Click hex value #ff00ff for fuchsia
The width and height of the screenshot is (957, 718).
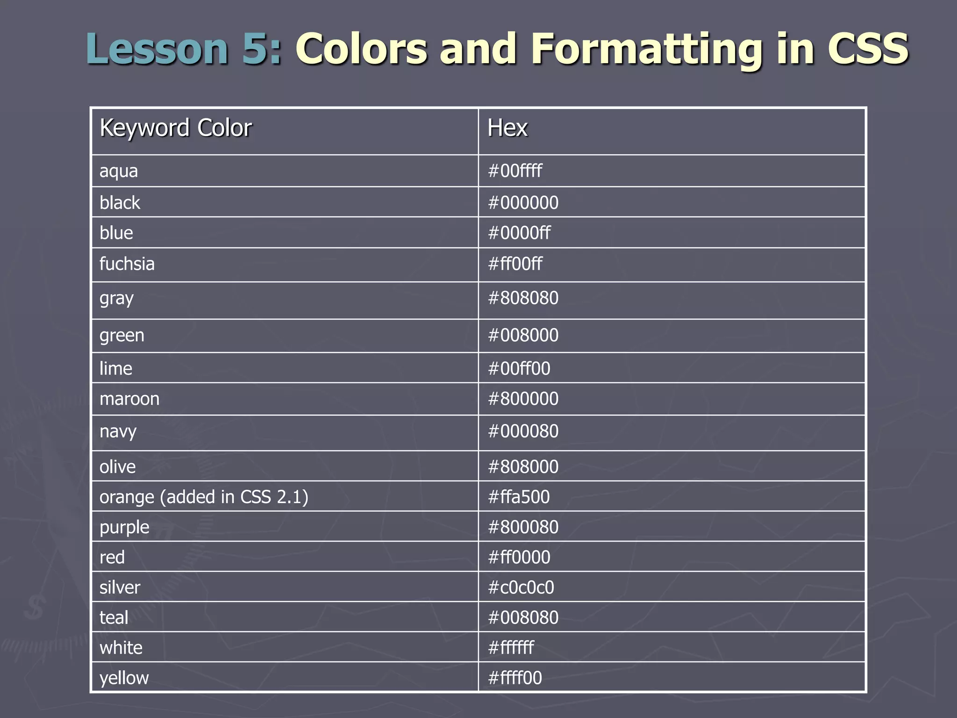coord(515,264)
